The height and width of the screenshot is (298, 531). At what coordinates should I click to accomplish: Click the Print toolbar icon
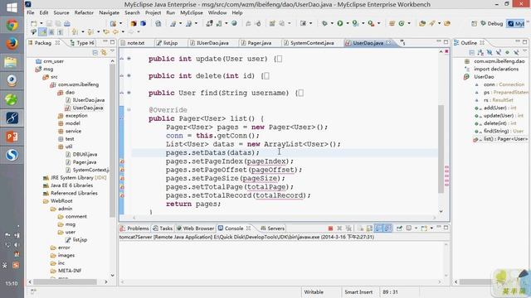click(67, 23)
